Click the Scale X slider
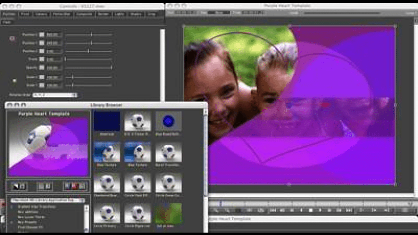This screenshot has width=418, height=235. [88, 77]
